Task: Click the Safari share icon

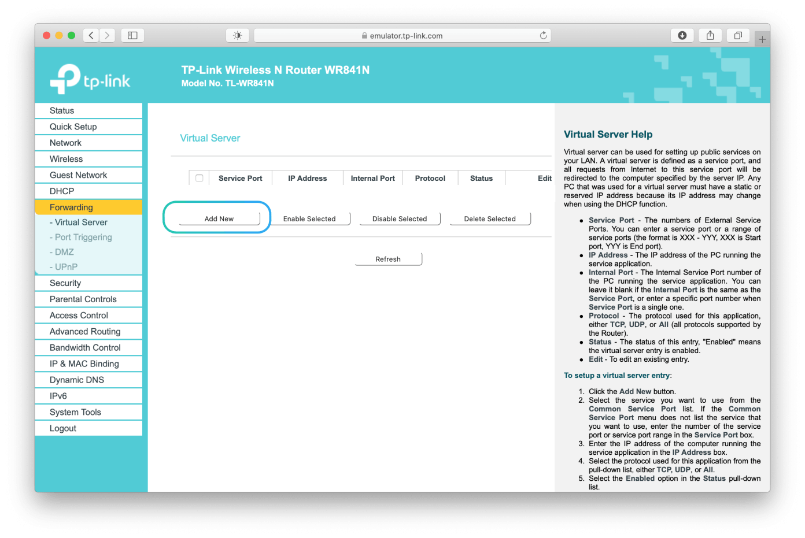Action: (710, 35)
